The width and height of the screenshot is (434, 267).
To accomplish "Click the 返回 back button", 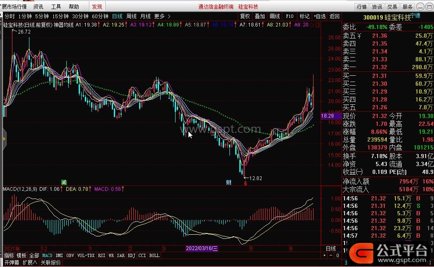I will (x=334, y=16).
